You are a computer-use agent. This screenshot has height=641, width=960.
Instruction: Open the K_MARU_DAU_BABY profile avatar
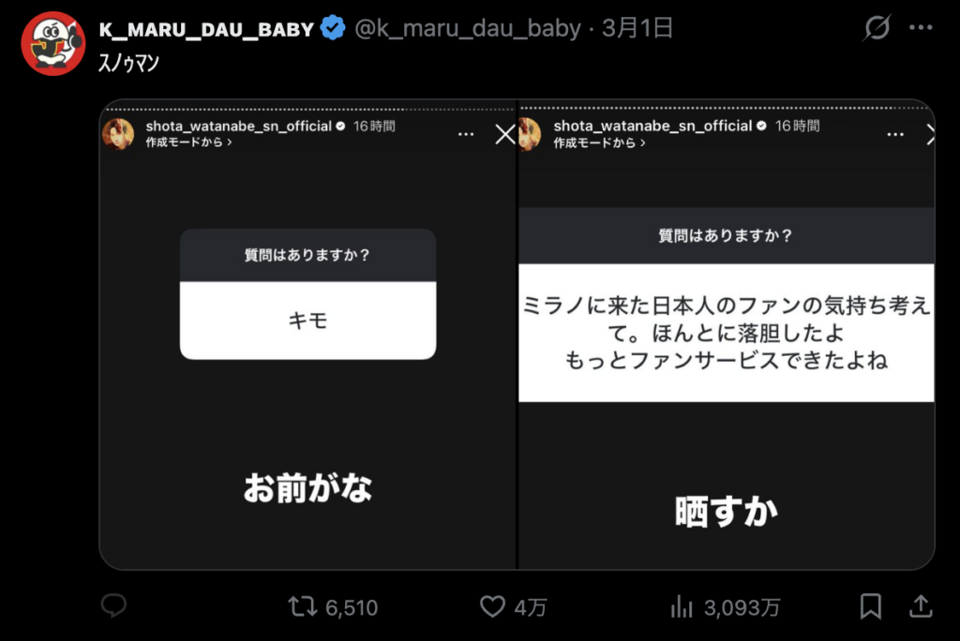[53, 43]
